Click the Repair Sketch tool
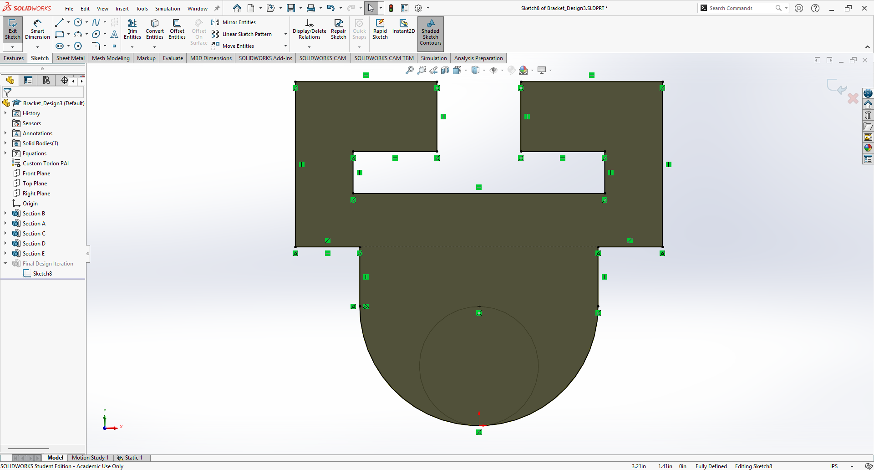Image resolution: width=874 pixels, height=470 pixels. coord(339,30)
